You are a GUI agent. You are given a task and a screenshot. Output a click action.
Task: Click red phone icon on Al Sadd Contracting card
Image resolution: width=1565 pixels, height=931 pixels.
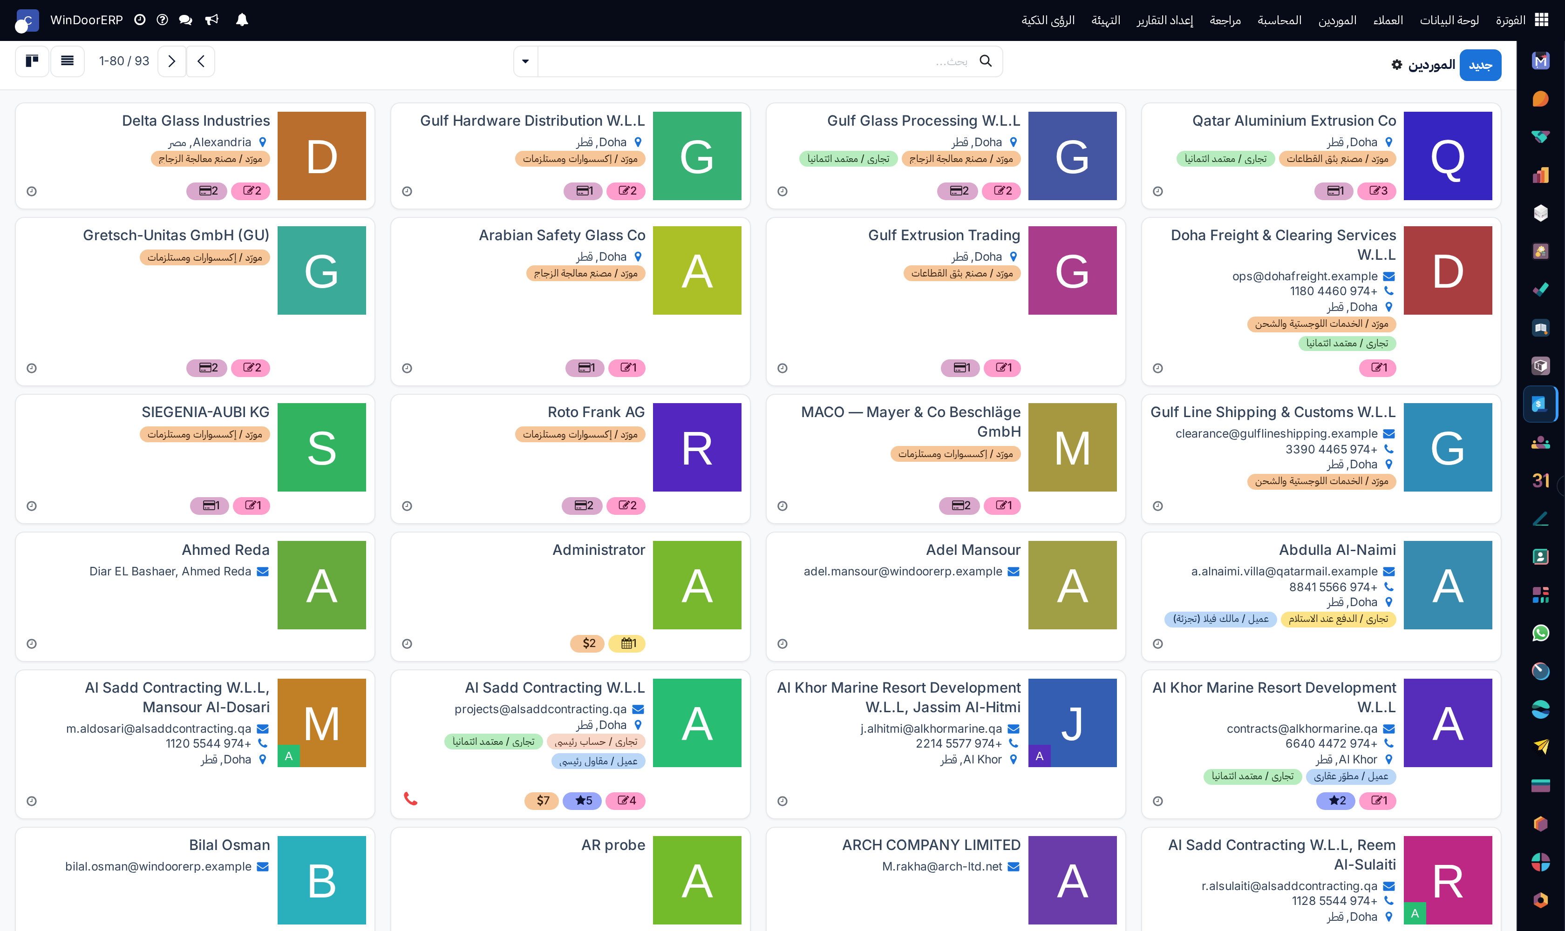click(410, 799)
